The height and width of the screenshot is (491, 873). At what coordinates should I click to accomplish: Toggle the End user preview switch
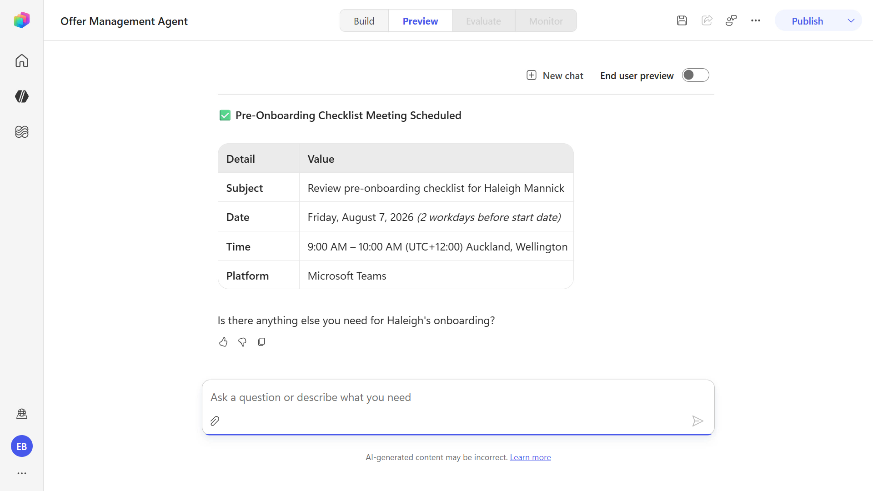(696, 75)
